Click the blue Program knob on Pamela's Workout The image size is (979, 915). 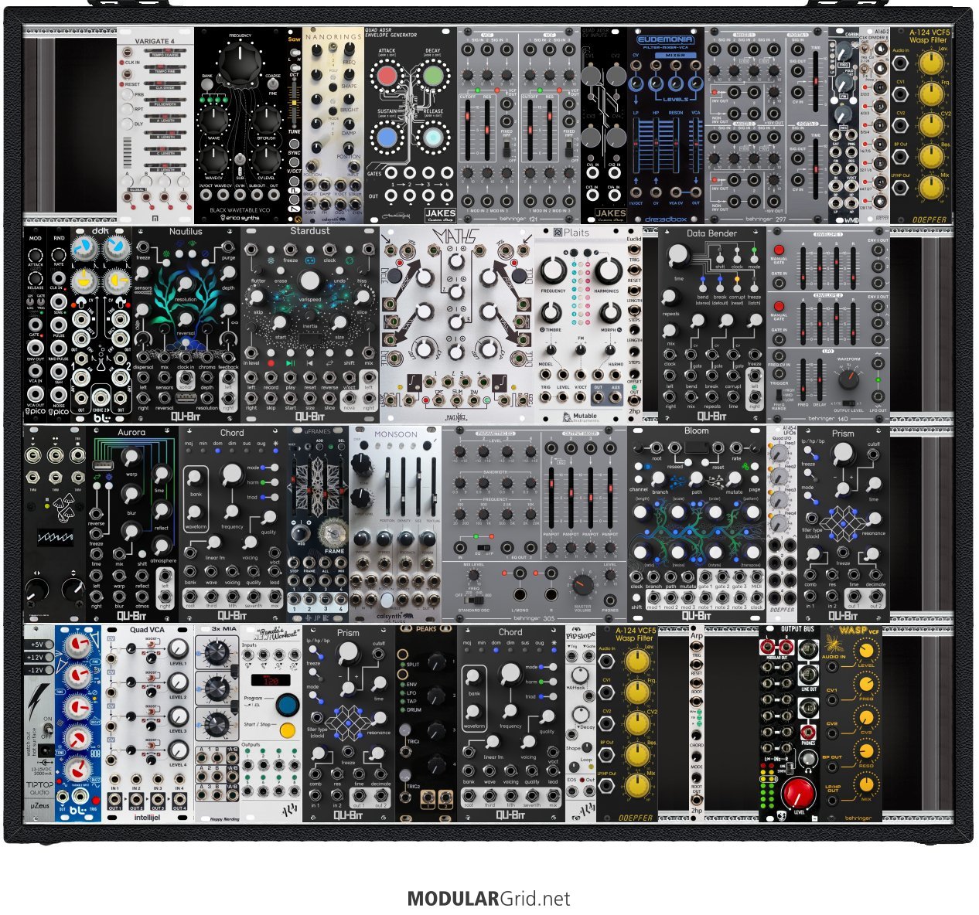click(x=288, y=705)
